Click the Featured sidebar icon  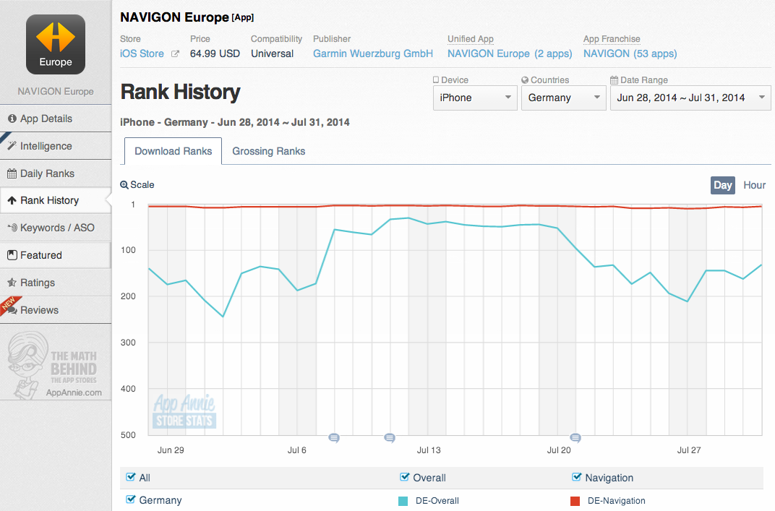pyautogui.click(x=12, y=255)
